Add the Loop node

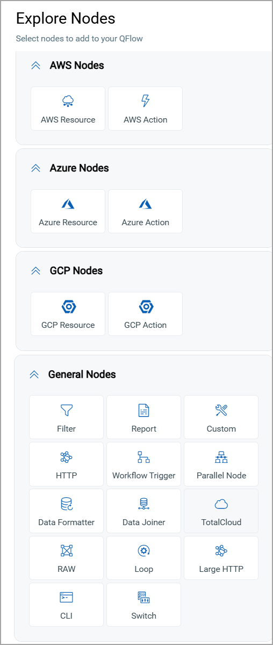(143, 558)
